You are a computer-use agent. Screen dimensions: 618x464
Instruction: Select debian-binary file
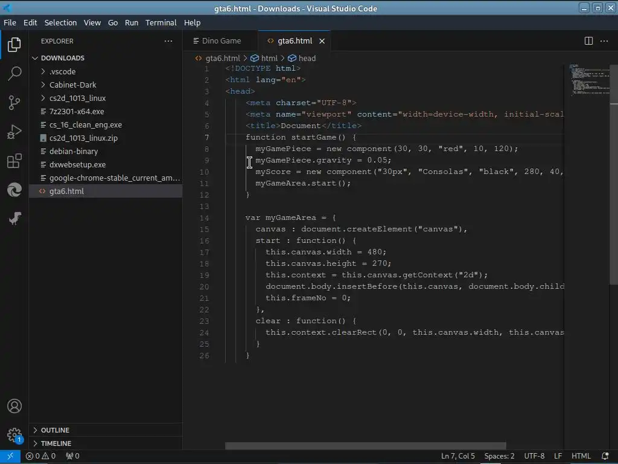[106, 152]
